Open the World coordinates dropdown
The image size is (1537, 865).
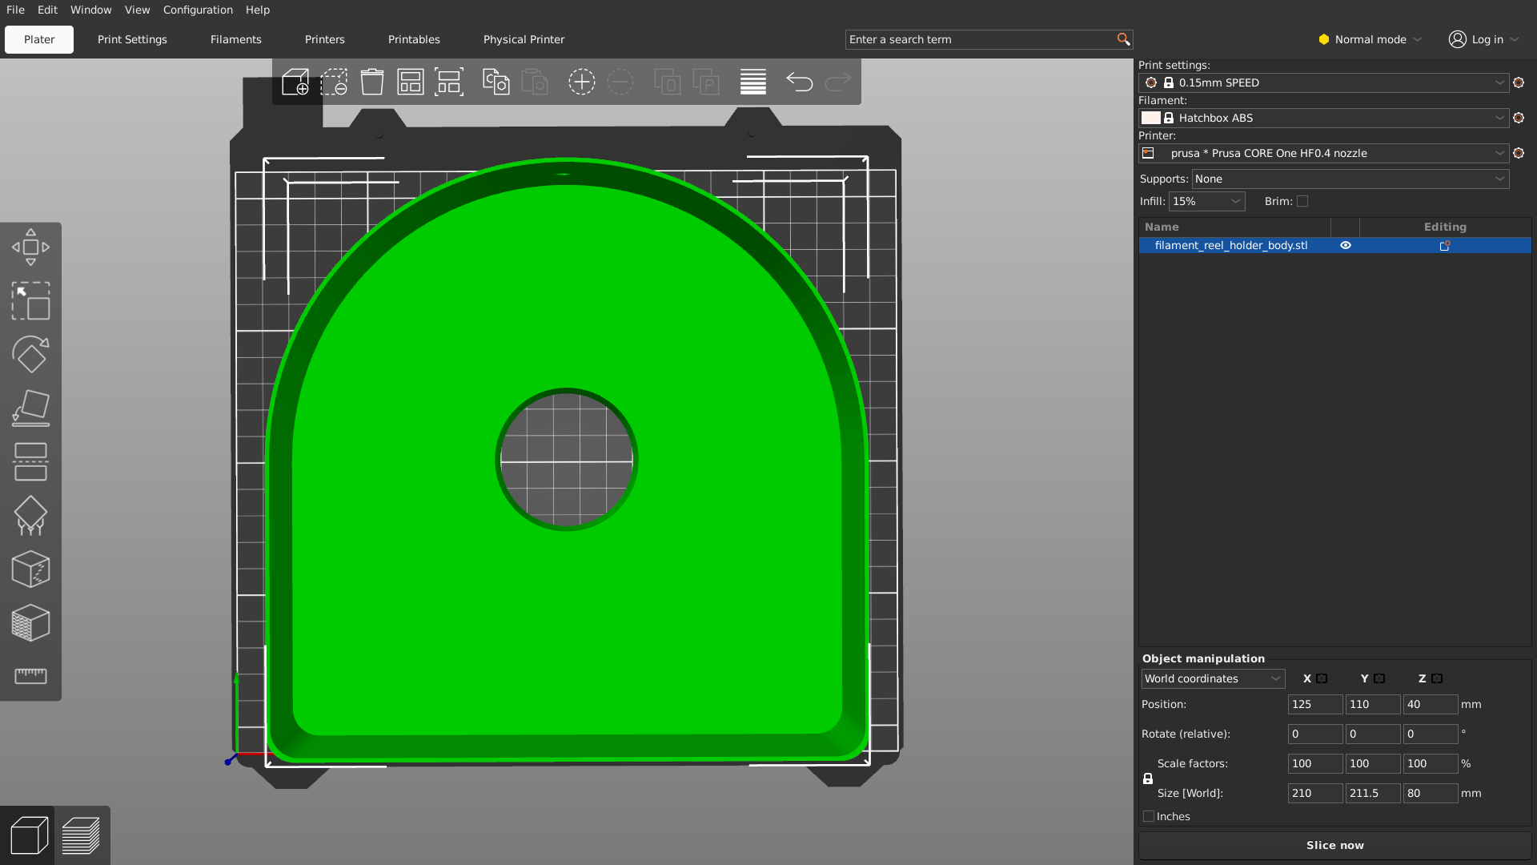click(1212, 678)
